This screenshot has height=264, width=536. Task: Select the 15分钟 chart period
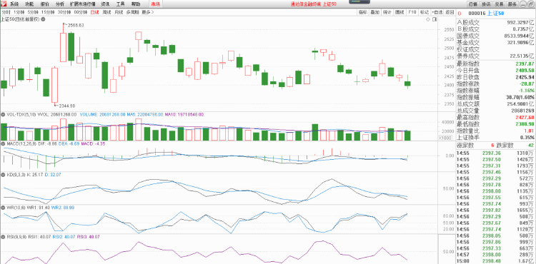coord(47,12)
